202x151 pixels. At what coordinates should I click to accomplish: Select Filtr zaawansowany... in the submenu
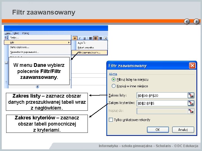point(89,52)
